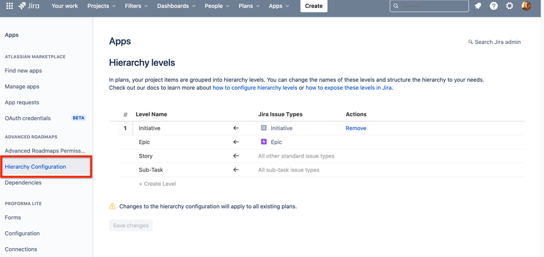Expand the Plans dropdown
544x257 pixels.
249,6
